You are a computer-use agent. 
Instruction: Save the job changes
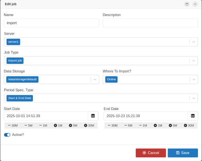click(183, 153)
